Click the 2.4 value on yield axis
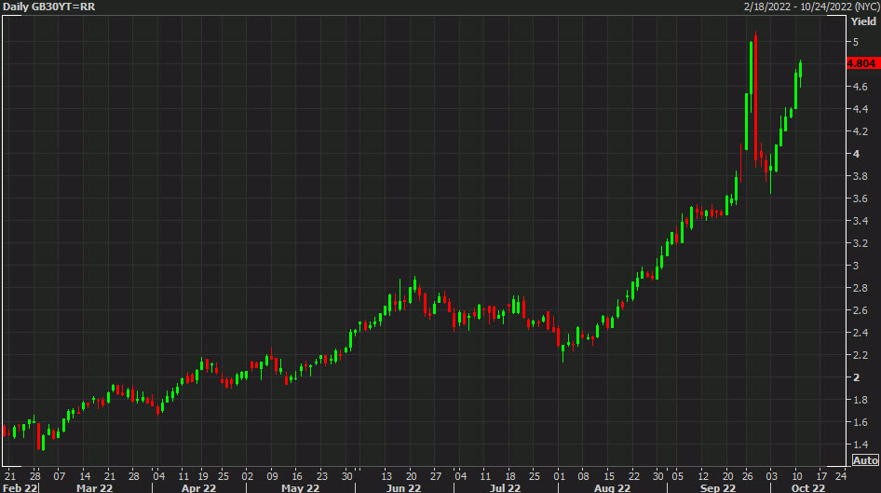This screenshot has height=493, width=881. tap(860, 333)
